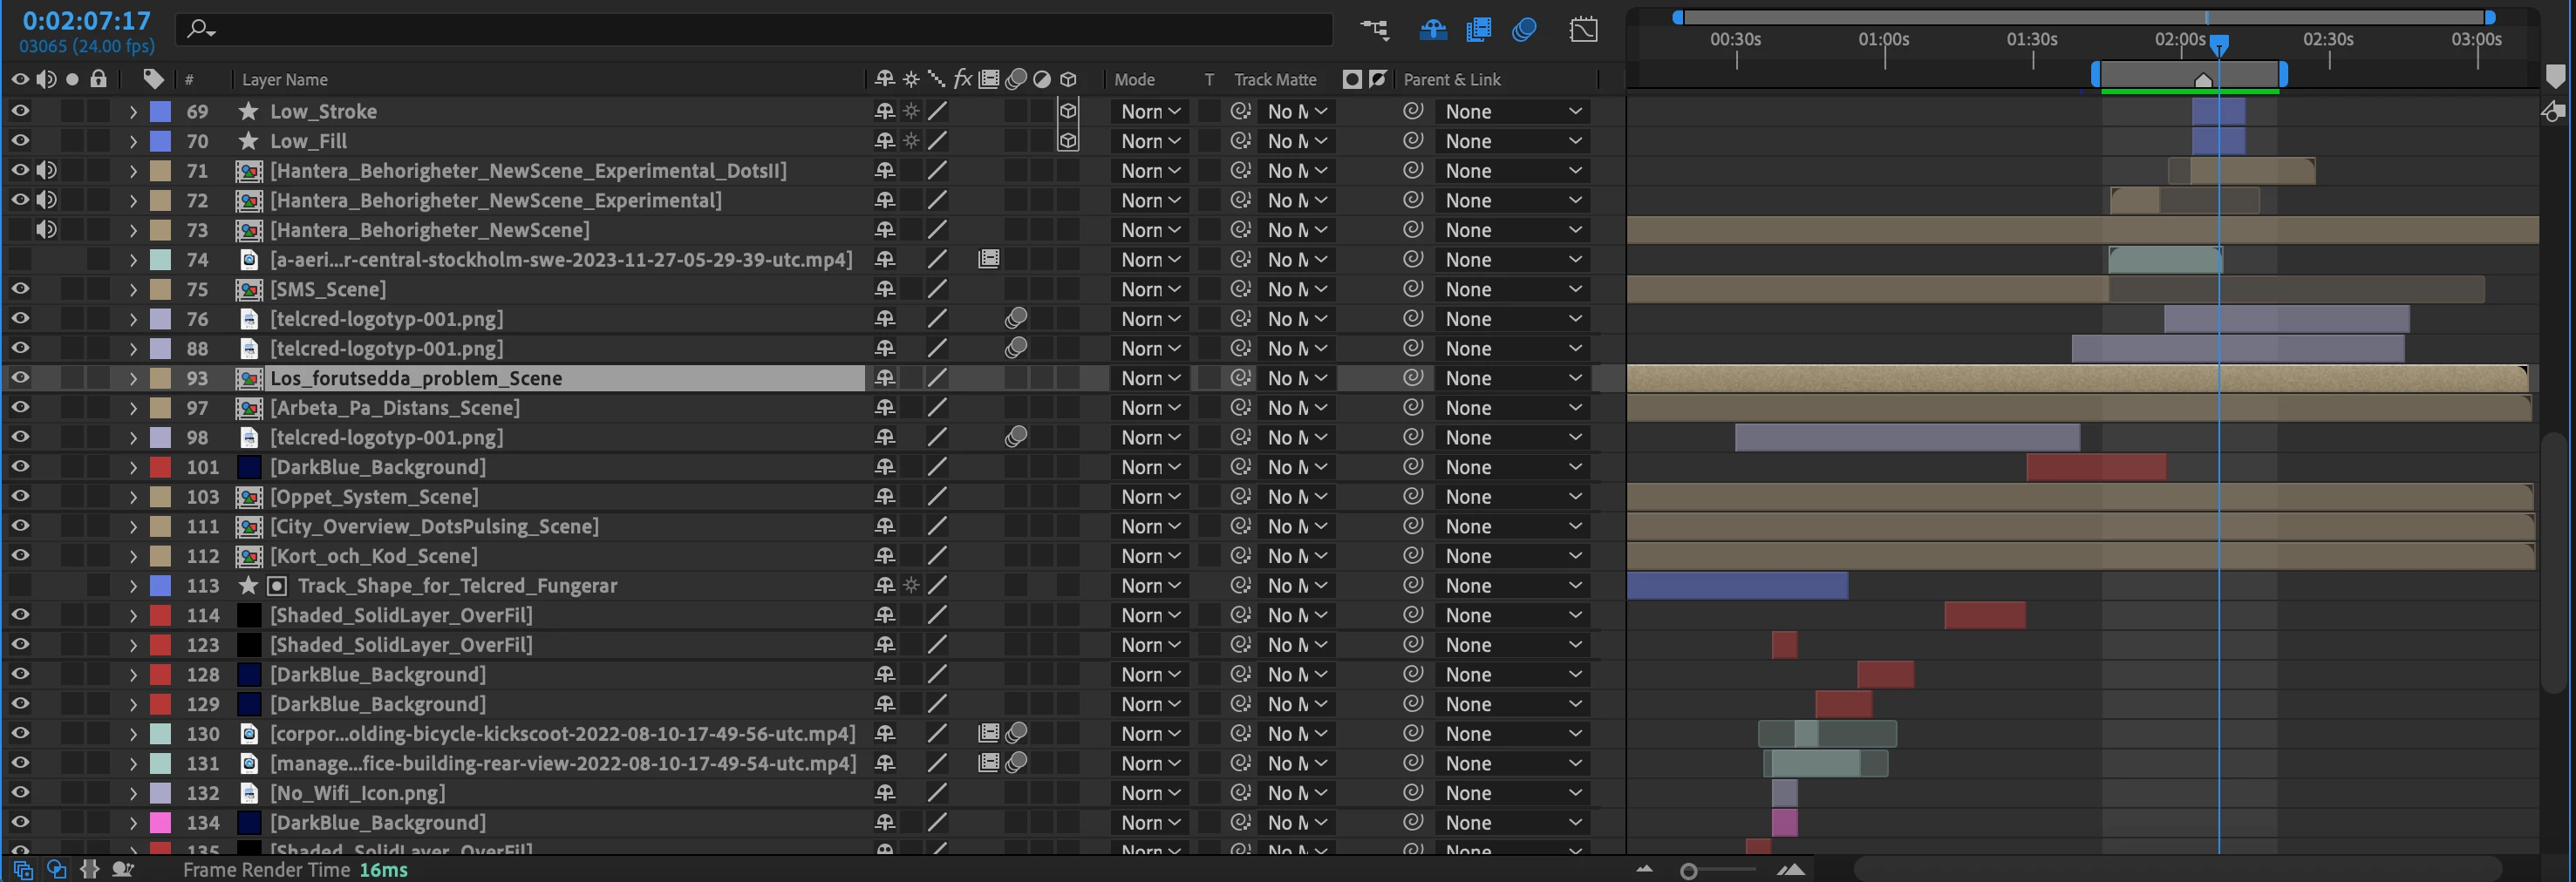The image size is (2576, 882).
Task: Click the effects fx column header icon
Action: [963, 79]
